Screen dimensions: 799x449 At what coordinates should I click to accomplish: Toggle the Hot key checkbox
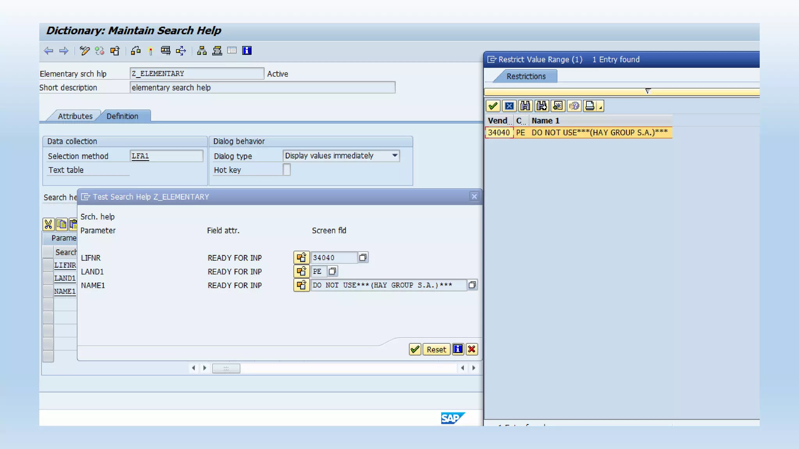(287, 170)
